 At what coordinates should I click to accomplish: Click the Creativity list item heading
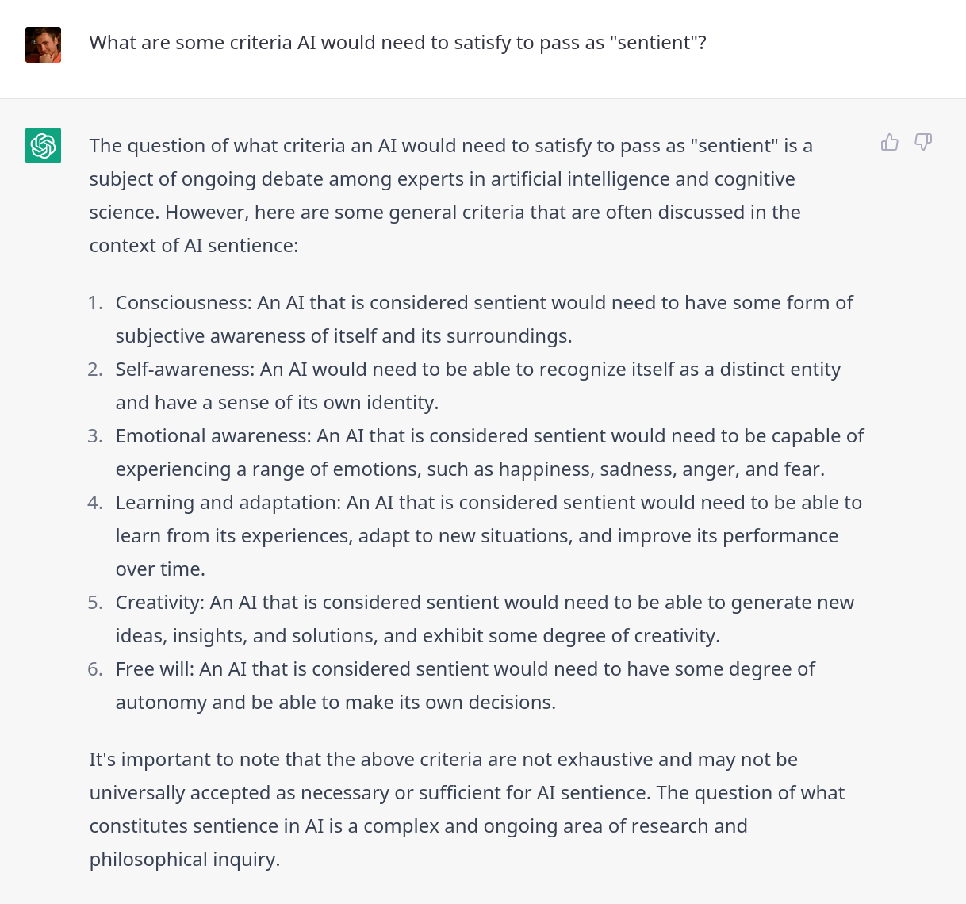(159, 603)
